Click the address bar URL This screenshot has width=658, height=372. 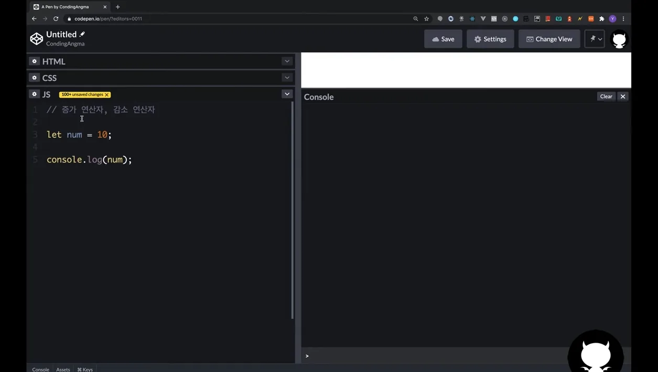pos(108,19)
